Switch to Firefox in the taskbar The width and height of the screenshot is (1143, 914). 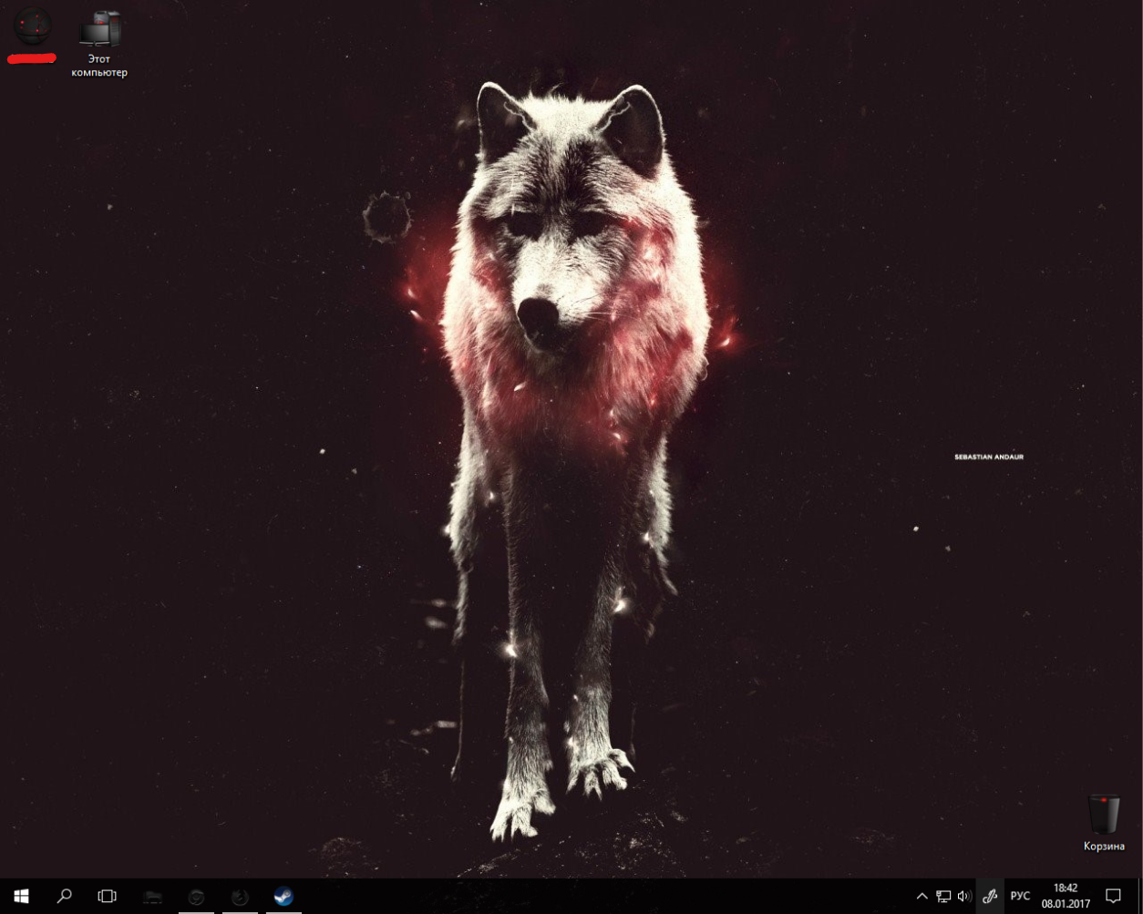(x=240, y=896)
